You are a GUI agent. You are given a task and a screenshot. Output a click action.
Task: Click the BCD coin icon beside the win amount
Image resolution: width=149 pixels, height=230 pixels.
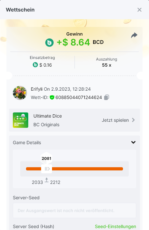pyautogui.click(x=49, y=43)
